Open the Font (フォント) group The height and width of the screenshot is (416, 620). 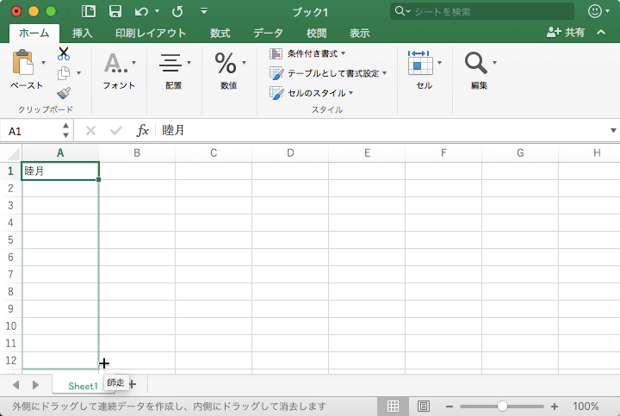(x=115, y=63)
